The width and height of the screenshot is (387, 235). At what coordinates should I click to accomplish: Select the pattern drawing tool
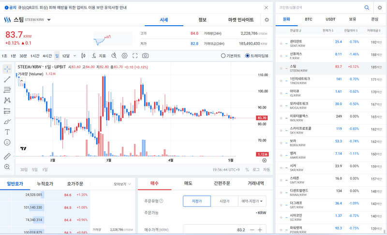(x=7, y=100)
